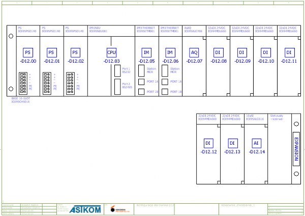The height and width of the screenshot is (216, 305).
Task: Select the Port 1 RS232 connector on the CPU
Action: (117, 70)
